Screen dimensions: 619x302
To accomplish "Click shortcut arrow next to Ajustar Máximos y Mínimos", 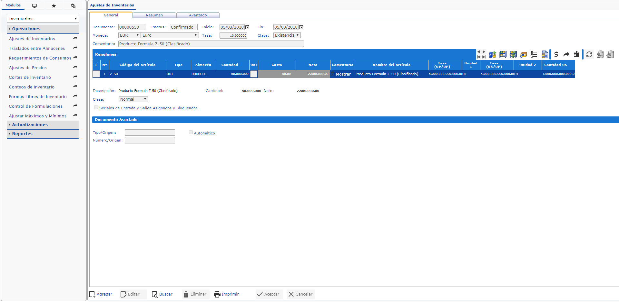I will pyautogui.click(x=75, y=115).
